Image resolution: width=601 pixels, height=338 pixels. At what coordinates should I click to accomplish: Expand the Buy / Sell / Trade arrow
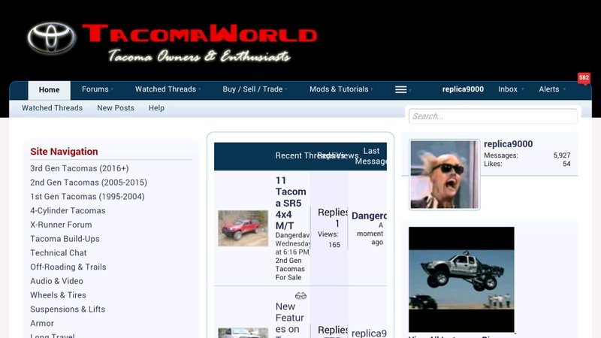[286, 89]
